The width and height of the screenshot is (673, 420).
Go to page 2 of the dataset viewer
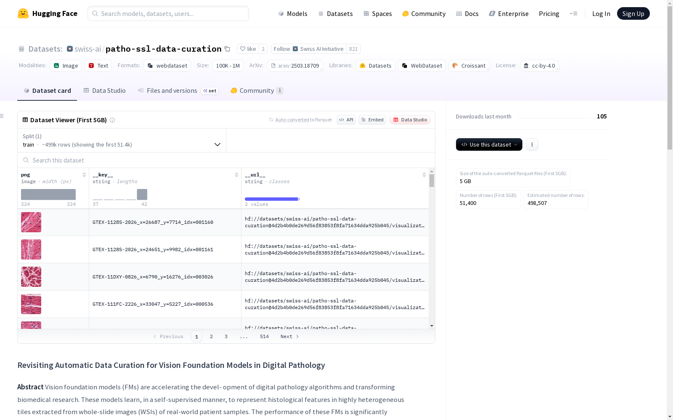pos(211,336)
